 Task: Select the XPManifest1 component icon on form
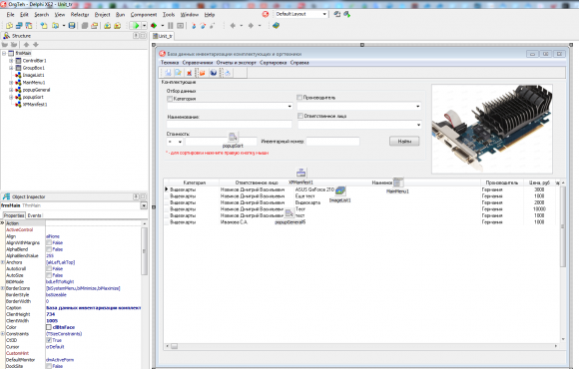(300, 173)
